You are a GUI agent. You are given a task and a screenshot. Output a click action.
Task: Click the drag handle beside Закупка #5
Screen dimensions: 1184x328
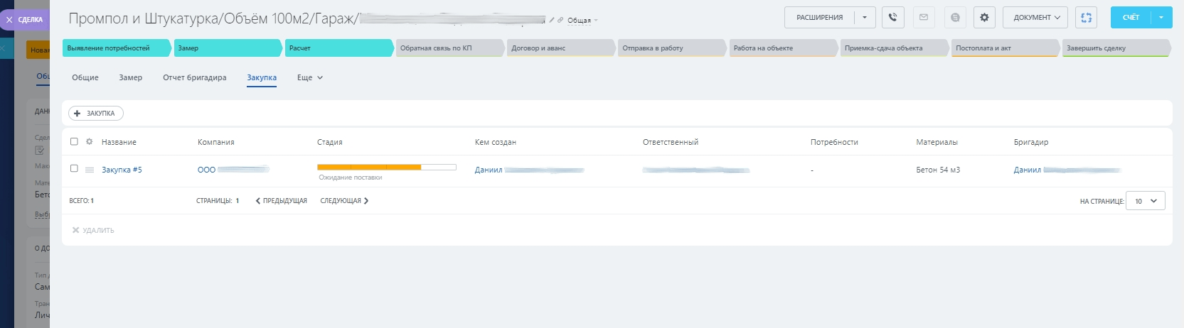pos(90,170)
